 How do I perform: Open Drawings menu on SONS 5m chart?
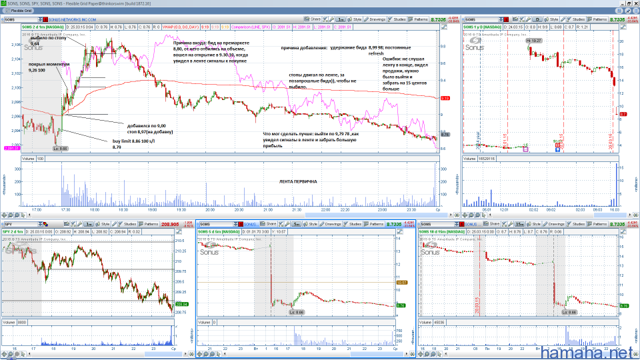pos(331,224)
